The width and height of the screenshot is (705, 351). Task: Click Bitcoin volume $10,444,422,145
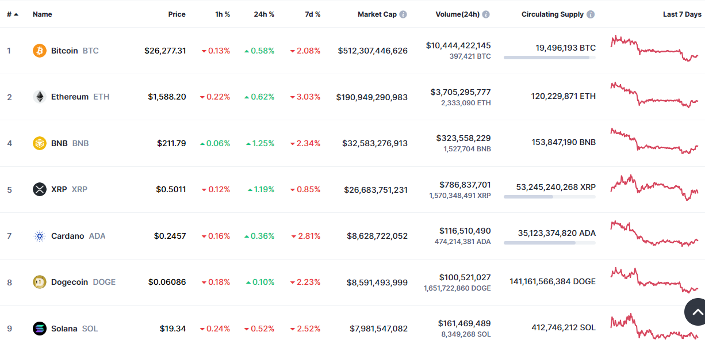pyautogui.click(x=458, y=45)
